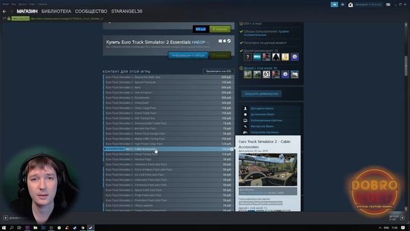Click the single-player feature link (Для одного игрока)
The image size is (410, 231).
262,108
